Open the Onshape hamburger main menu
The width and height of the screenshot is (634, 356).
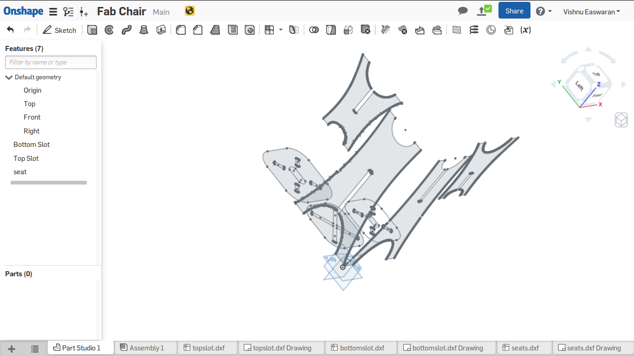[x=53, y=12]
